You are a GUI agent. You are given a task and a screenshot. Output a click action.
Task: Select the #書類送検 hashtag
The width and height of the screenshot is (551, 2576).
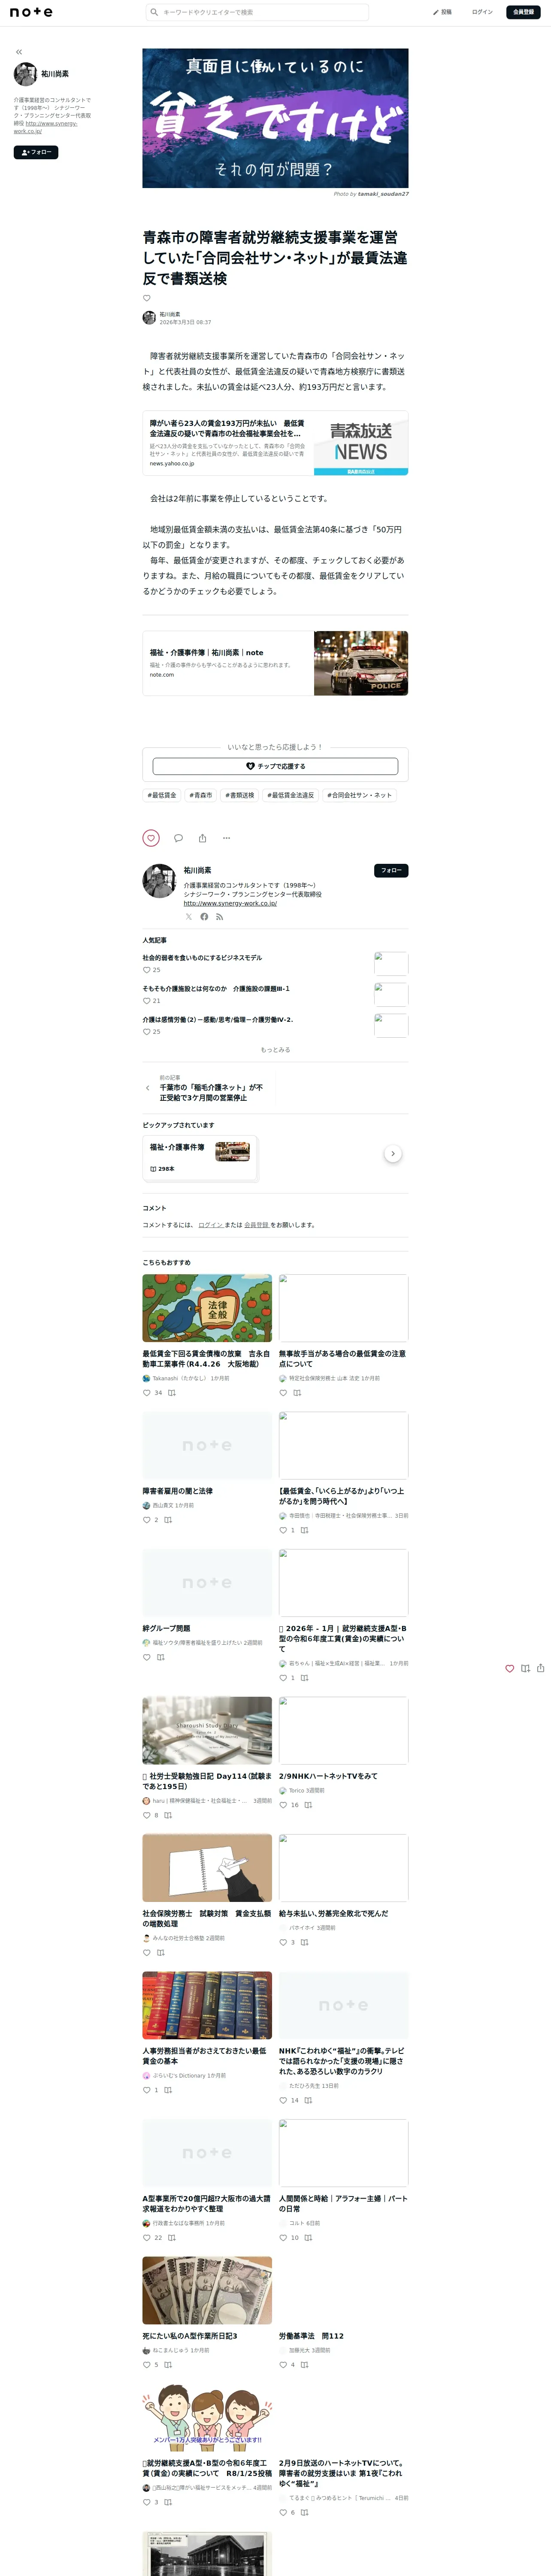click(239, 795)
